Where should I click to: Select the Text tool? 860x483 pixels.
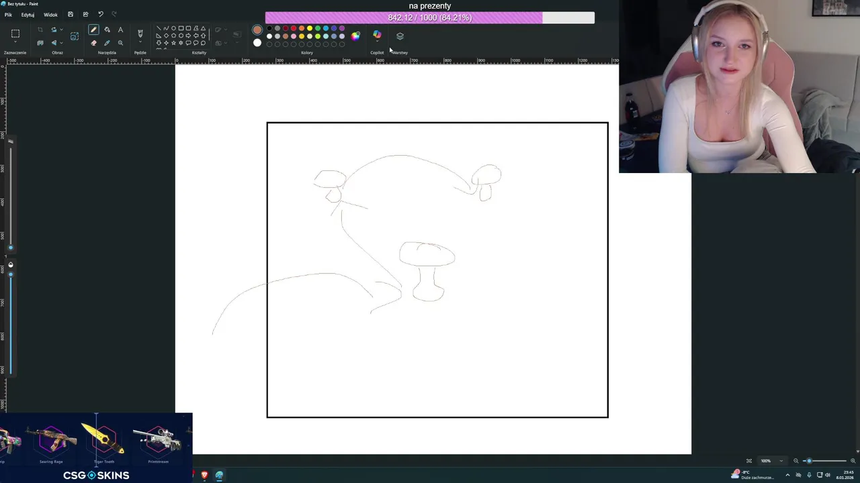click(x=120, y=30)
